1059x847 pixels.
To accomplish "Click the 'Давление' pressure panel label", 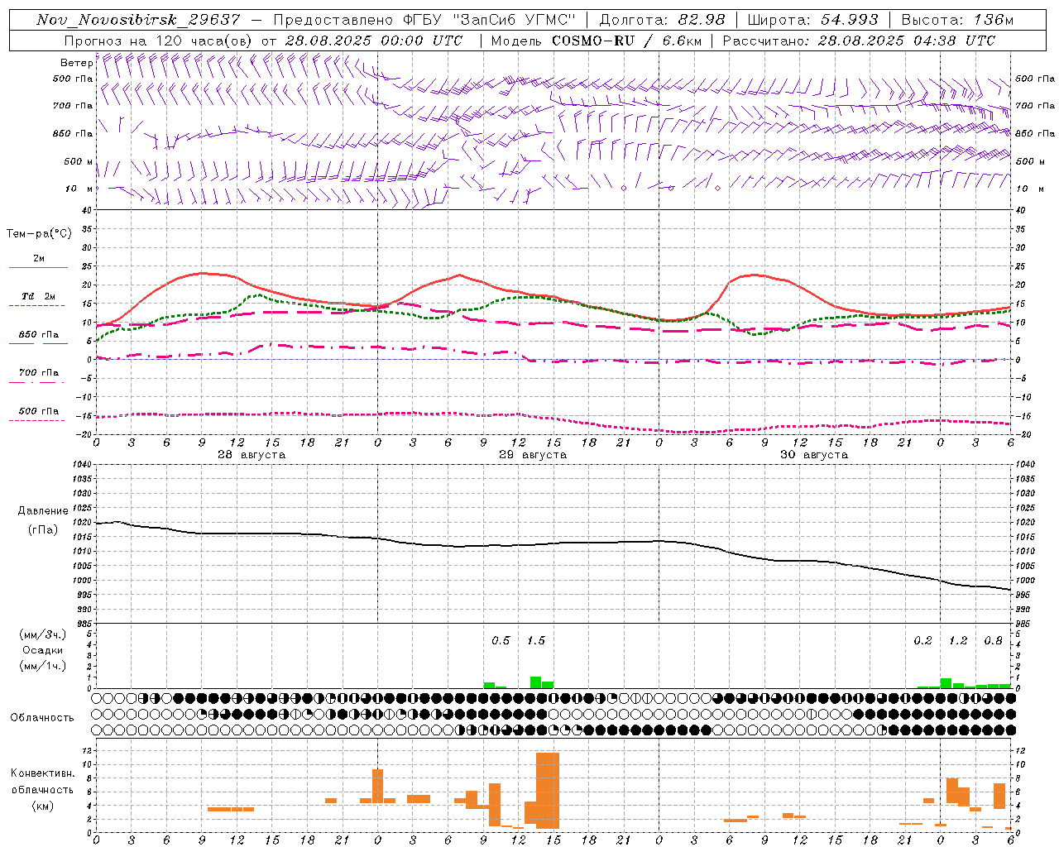I will tap(43, 511).
